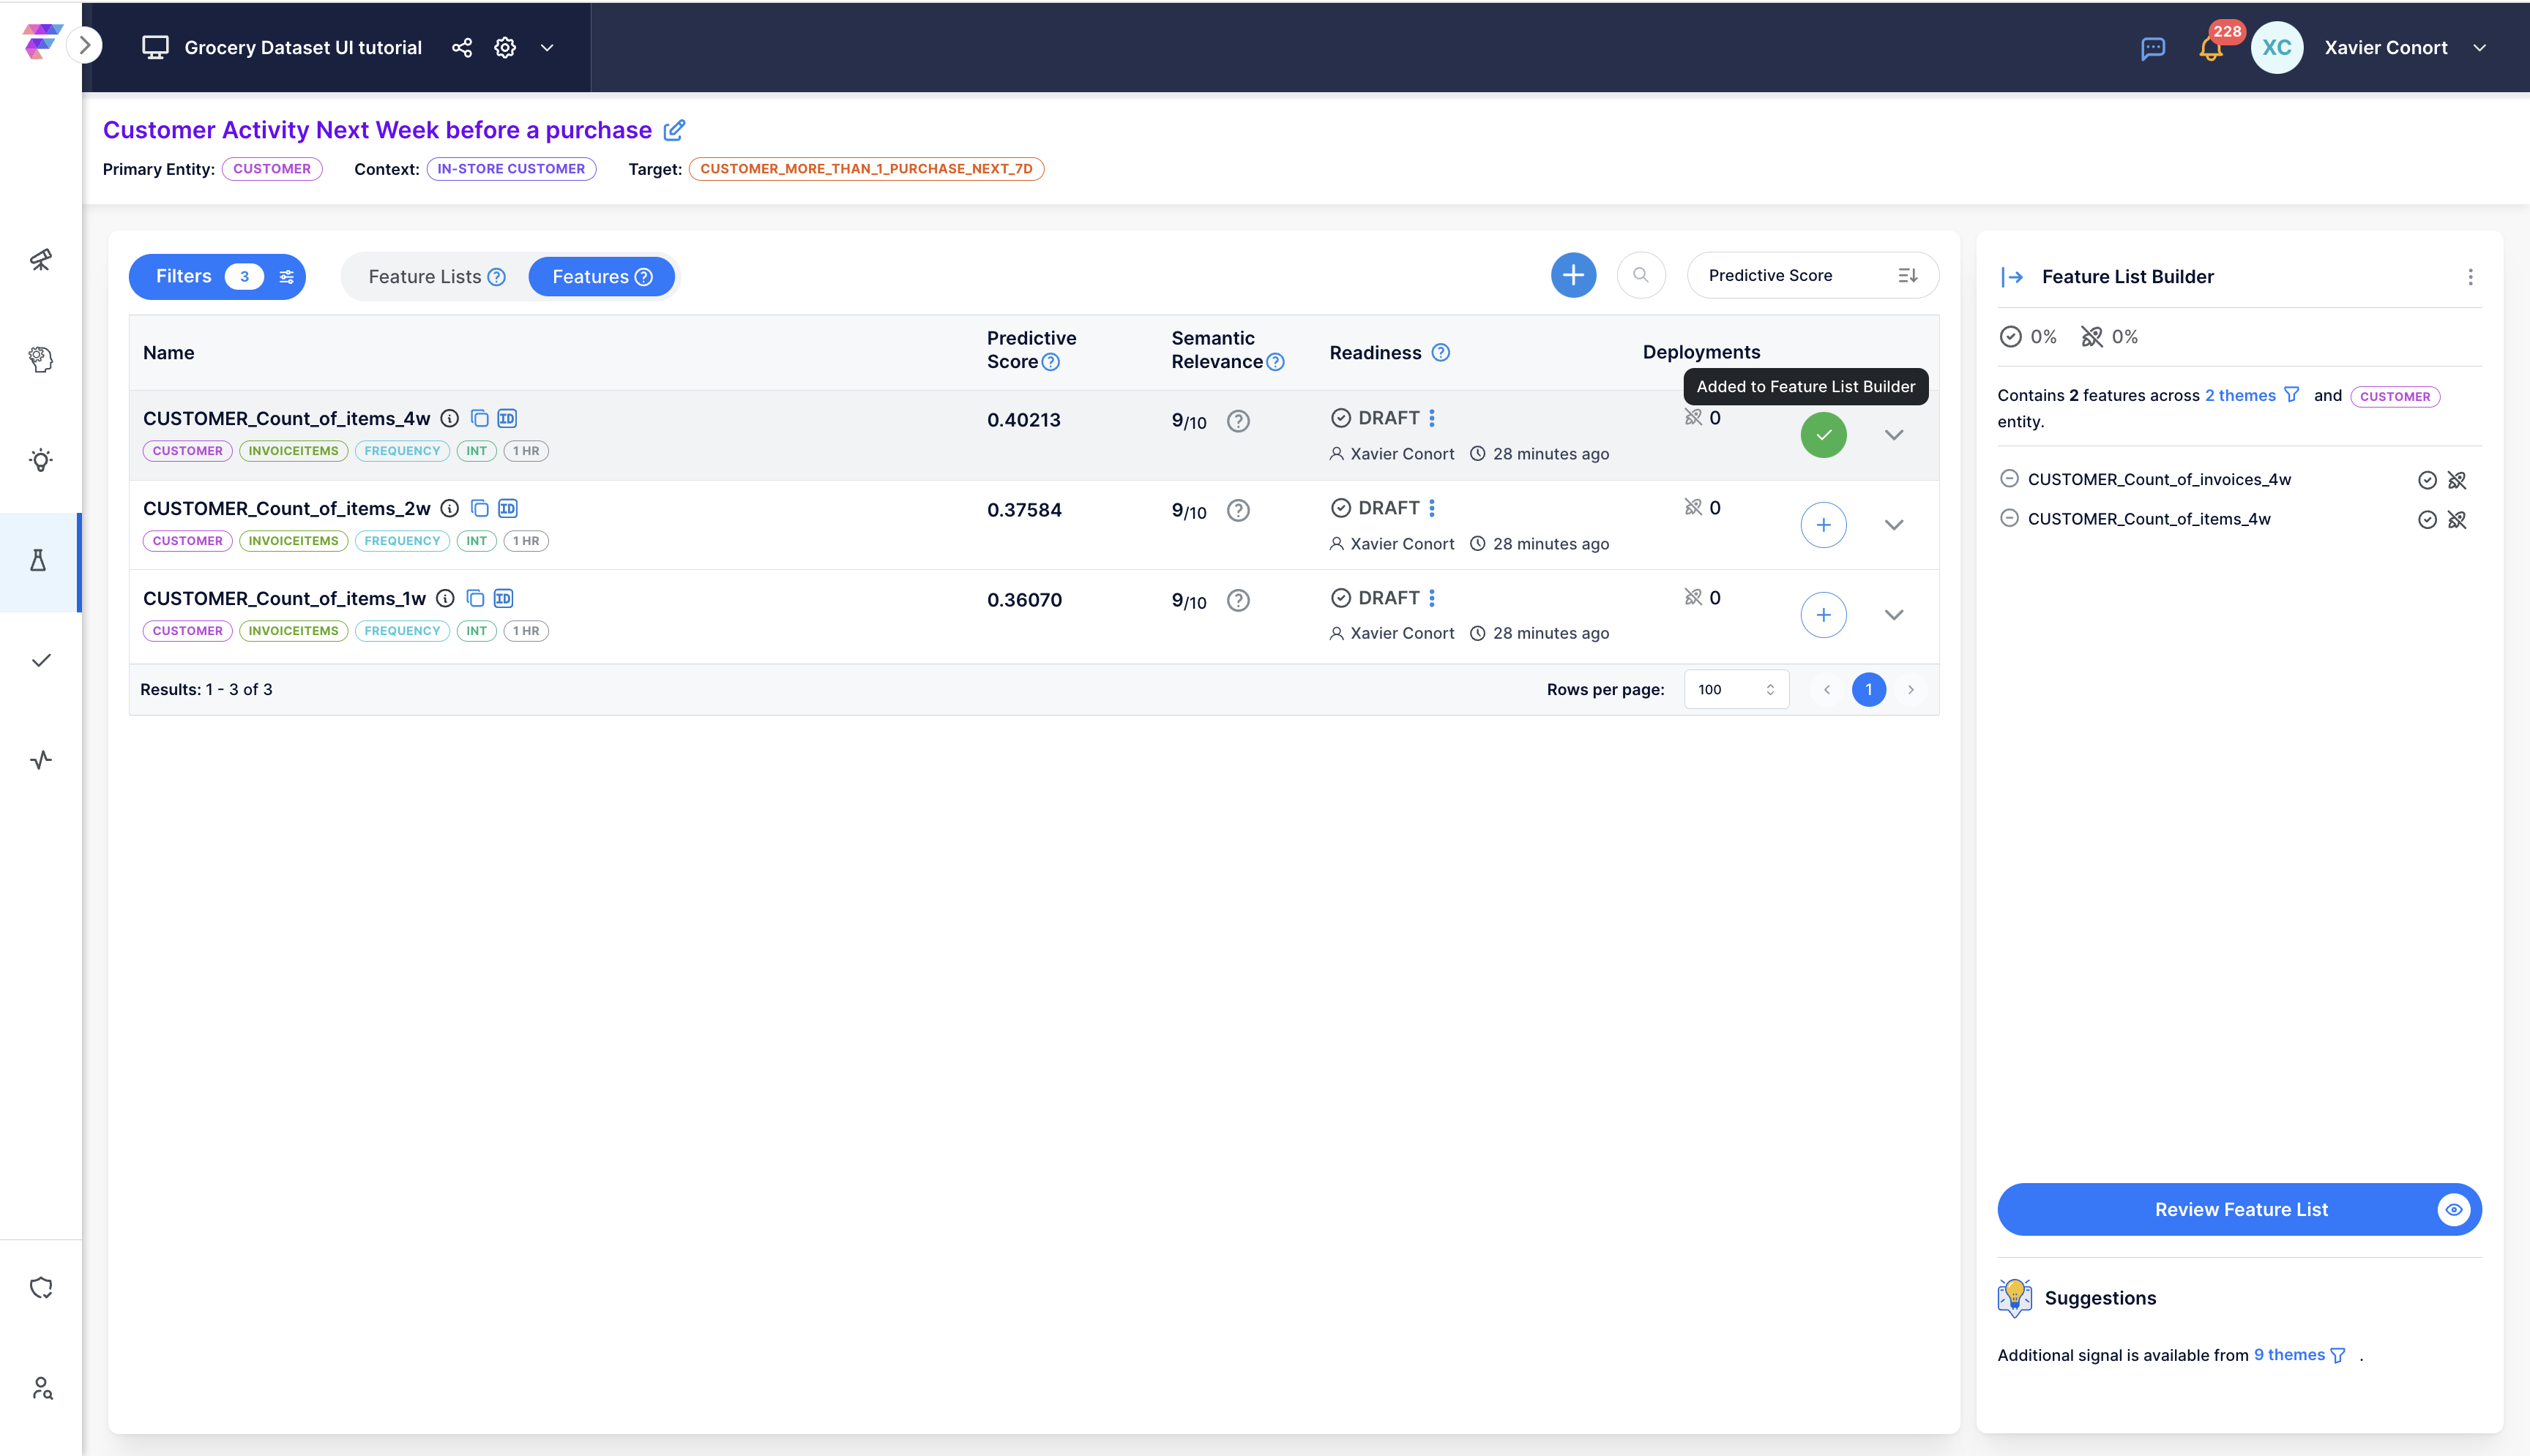Open the Predictive Score sort dropdown
This screenshot has height=1456, width=2530.
(1813, 275)
